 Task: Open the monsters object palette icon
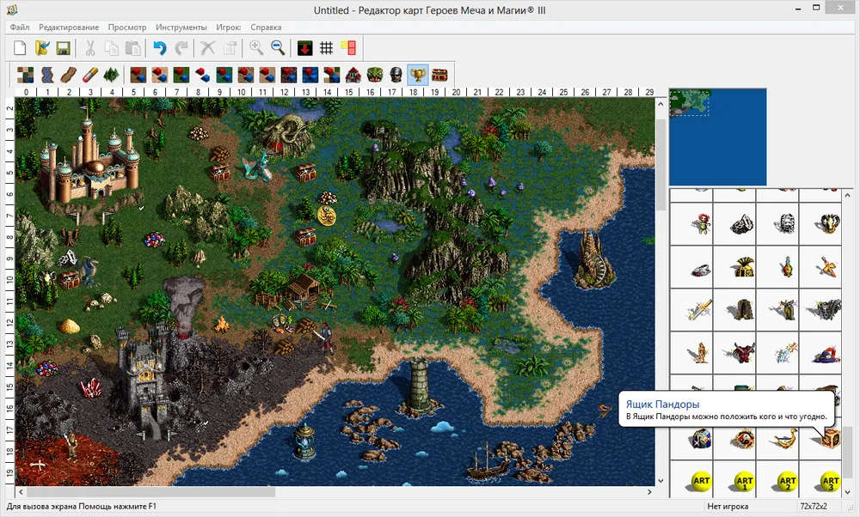(374, 74)
